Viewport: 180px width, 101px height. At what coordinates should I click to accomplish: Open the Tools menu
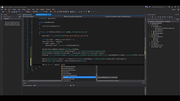(x=33, y=9)
